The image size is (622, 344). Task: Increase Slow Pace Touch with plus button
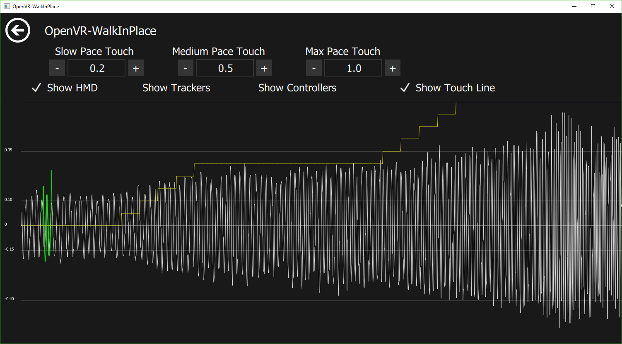pos(136,68)
